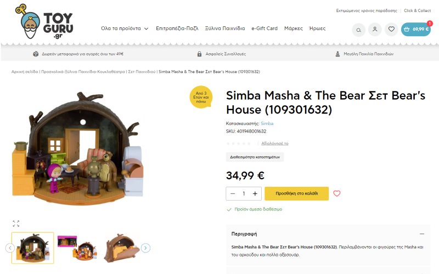Click the search magnifier icon
439x274 pixels.
358,30
